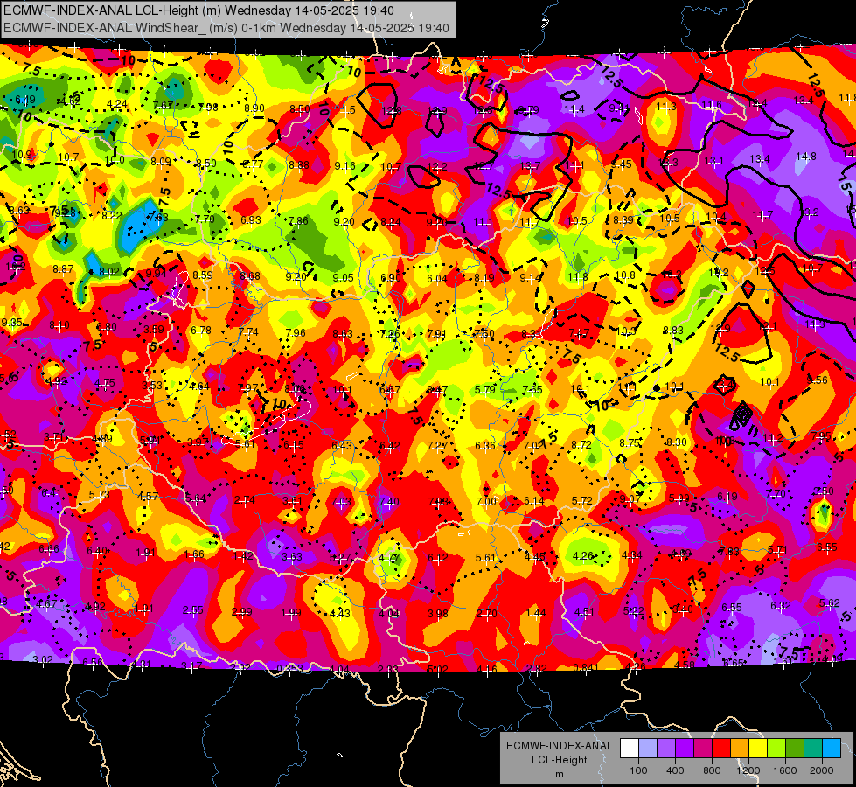Viewport: 856px width, 787px height.
Task: Click the grid value '5.72'
Action: click(582, 500)
